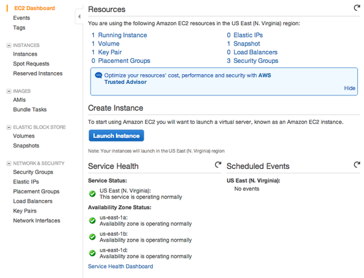364x278 pixels.
Task: Open AMIs in the sidebar
Action: pos(19,100)
